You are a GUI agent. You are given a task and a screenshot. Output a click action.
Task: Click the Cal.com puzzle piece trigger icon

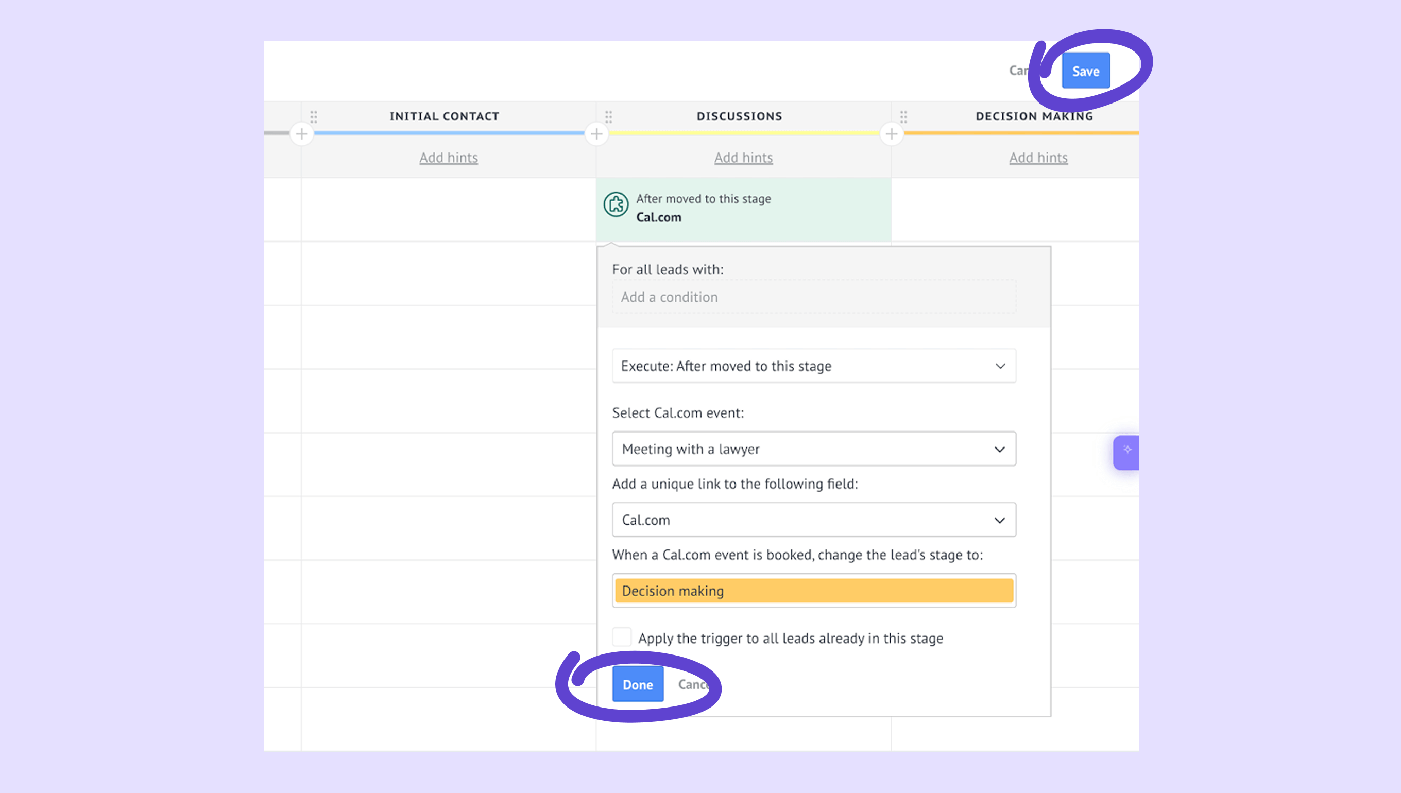(x=616, y=205)
